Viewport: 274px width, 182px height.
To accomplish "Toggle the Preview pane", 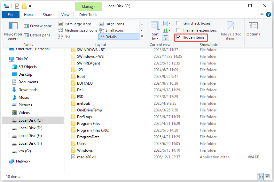I will (x=38, y=26).
